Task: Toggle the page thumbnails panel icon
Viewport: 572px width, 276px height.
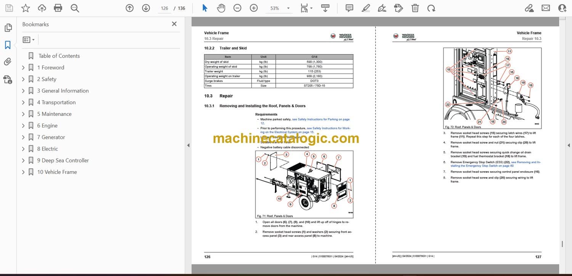Action: 8,28
